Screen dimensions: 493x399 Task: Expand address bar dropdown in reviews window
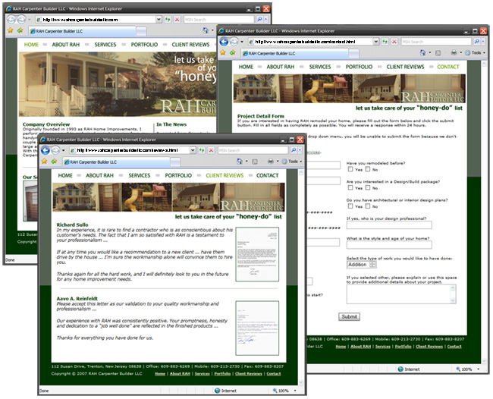[193, 150]
